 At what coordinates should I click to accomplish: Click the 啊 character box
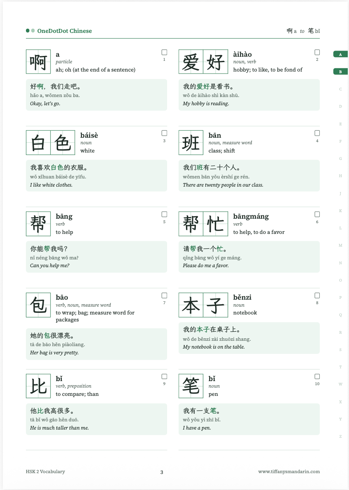pyautogui.click(x=38, y=62)
